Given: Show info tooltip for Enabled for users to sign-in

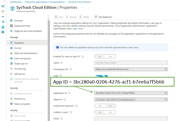Looking at the screenshot, I should [82, 57].
